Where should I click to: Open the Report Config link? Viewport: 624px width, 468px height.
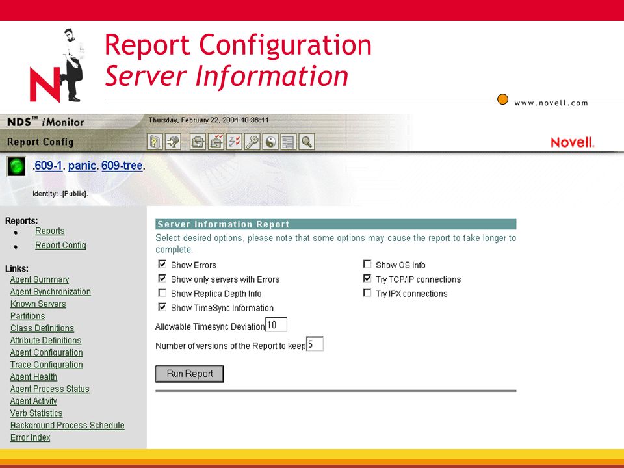[61, 246]
